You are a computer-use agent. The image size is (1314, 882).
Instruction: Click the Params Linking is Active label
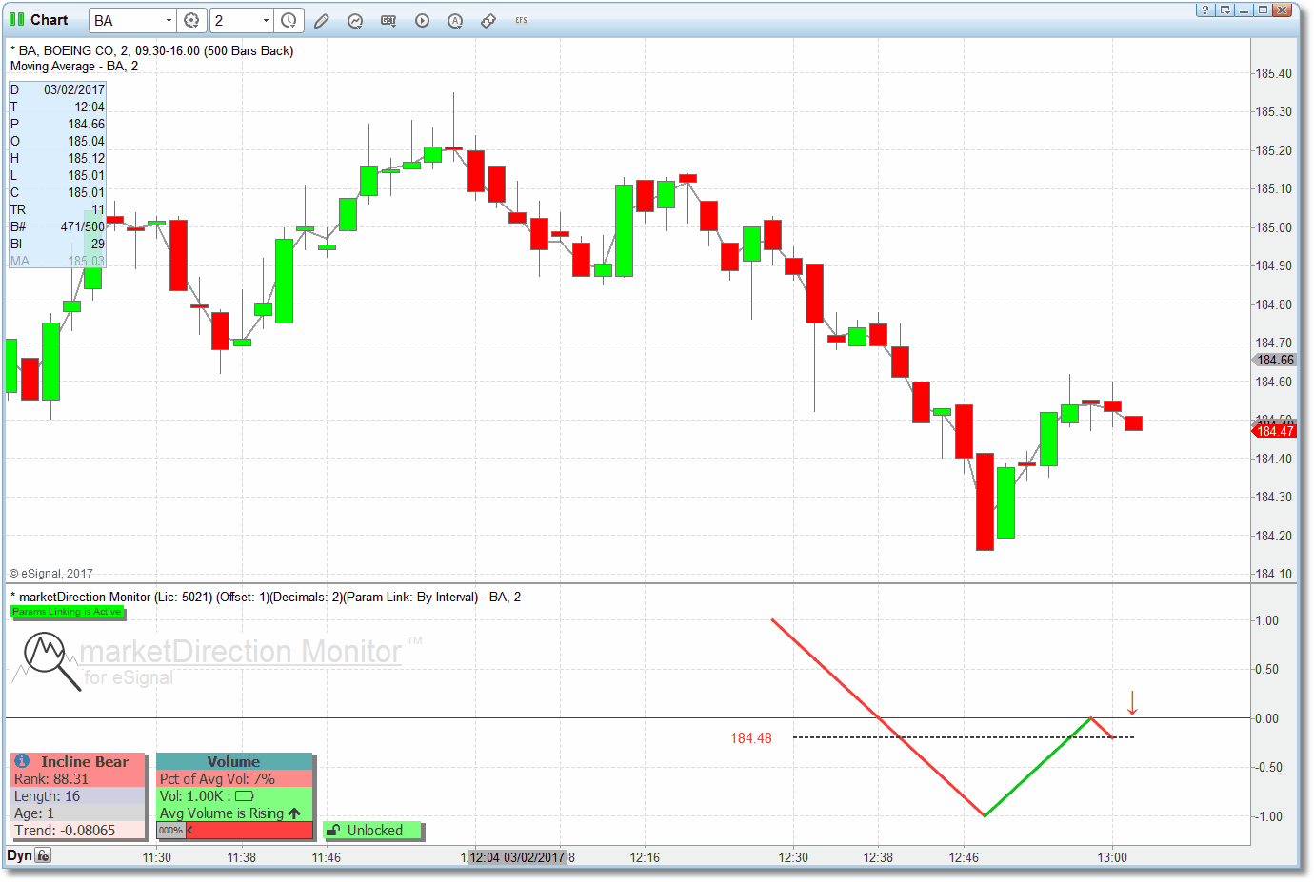pyautogui.click(x=67, y=612)
